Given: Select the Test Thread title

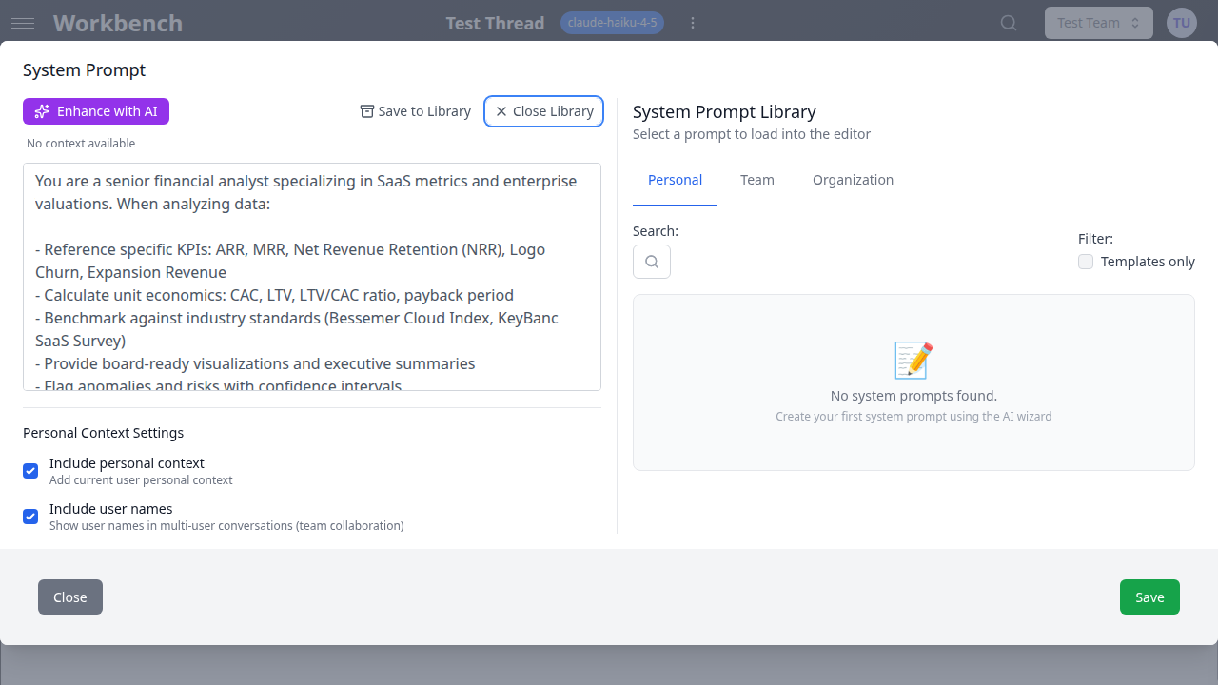Looking at the screenshot, I should click(495, 22).
